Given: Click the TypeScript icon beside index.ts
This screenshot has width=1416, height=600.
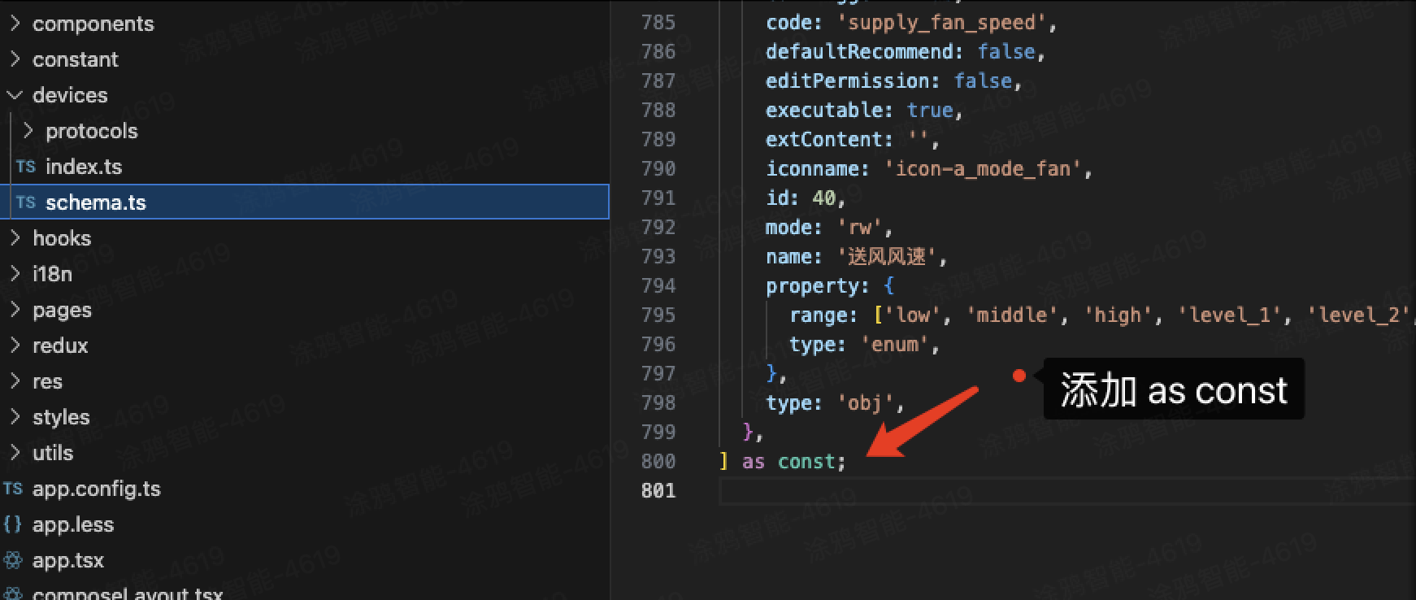Looking at the screenshot, I should click(25, 167).
